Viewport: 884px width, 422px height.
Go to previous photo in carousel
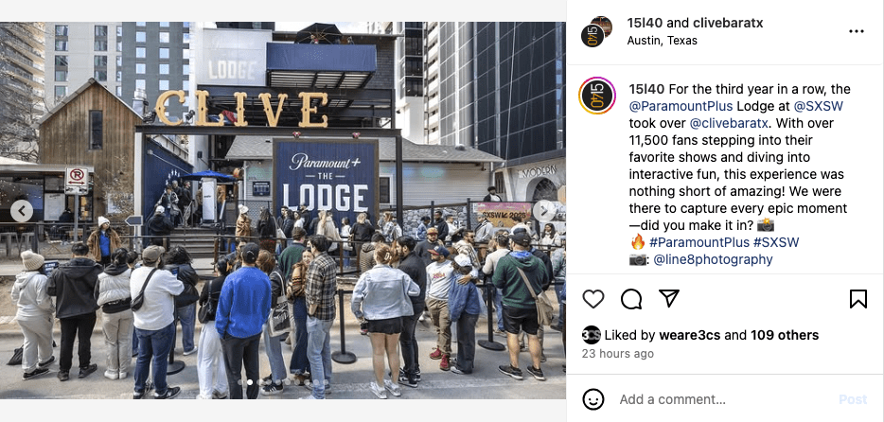click(x=22, y=211)
